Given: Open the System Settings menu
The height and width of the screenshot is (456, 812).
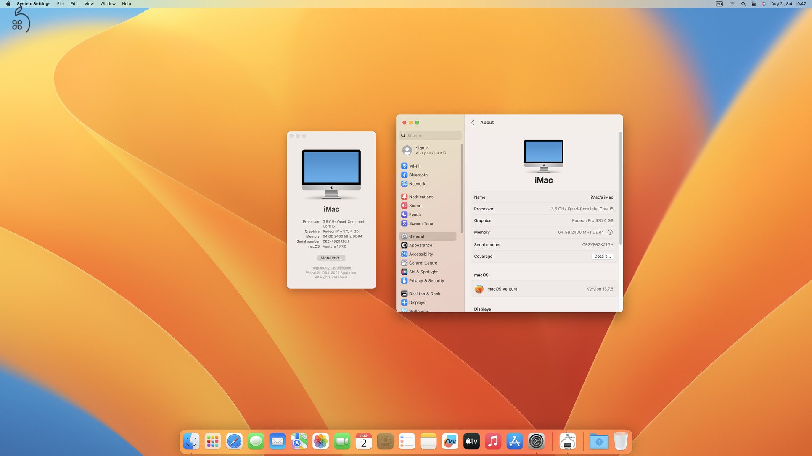Looking at the screenshot, I should pos(34,4).
